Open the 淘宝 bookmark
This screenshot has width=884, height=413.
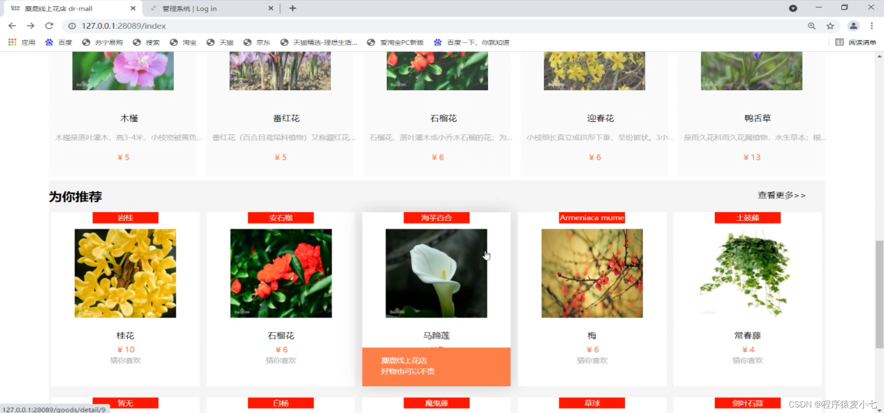[183, 42]
